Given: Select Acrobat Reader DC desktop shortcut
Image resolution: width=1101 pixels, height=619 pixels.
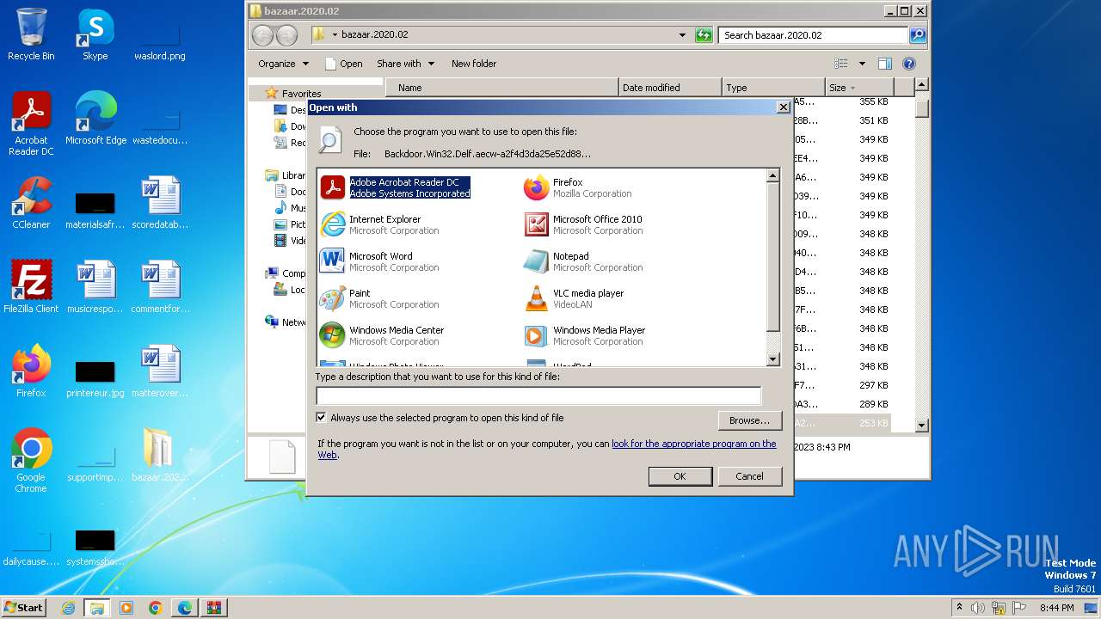Looking at the screenshot, I should (x=31, y=124).
